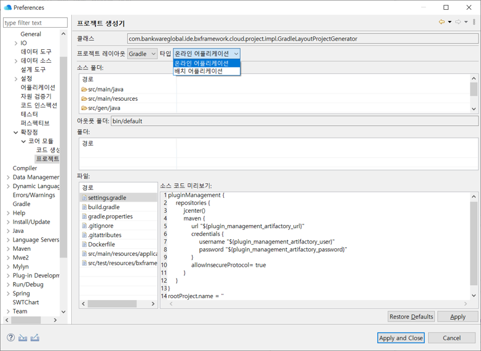Open the Gradle project layout dropdown

tap(142, 54)
